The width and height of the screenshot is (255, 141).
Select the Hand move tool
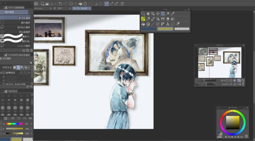[x=148, y=13]
